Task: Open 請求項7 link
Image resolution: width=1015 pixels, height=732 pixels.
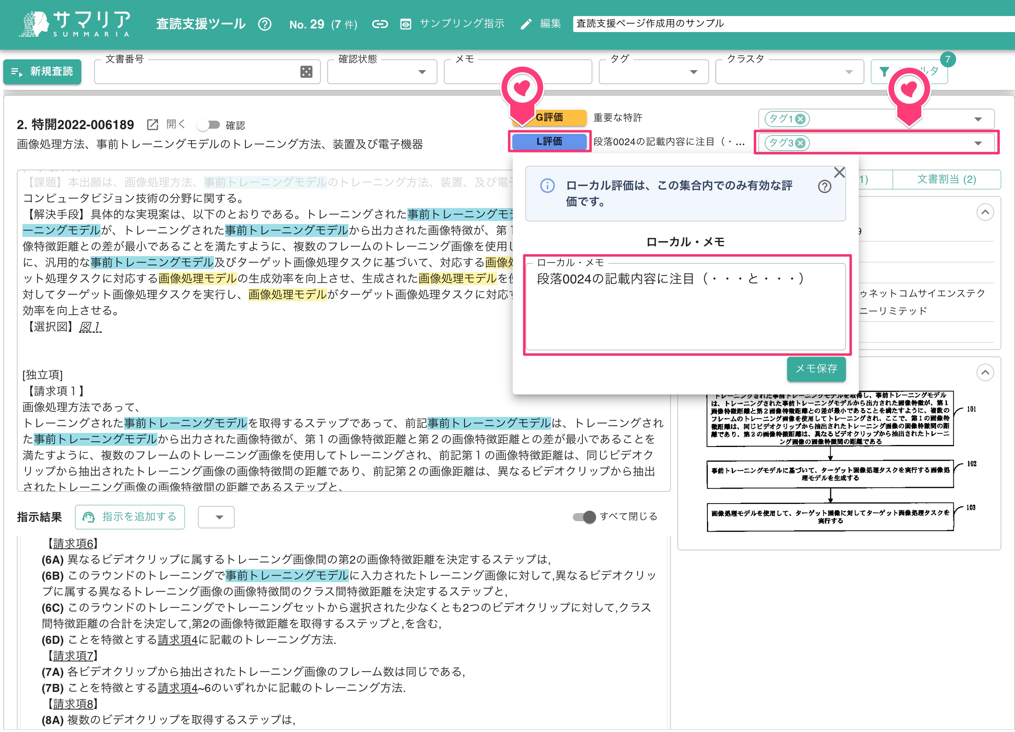Action: click(73, 656)
